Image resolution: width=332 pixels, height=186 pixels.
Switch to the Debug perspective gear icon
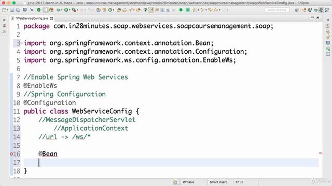click(x=316, y=10)
